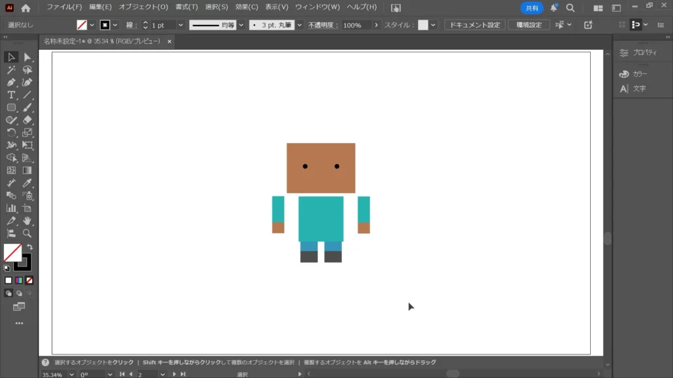Select the Artboard tool
Screen dimensions: 673x378
click(27, 208)
